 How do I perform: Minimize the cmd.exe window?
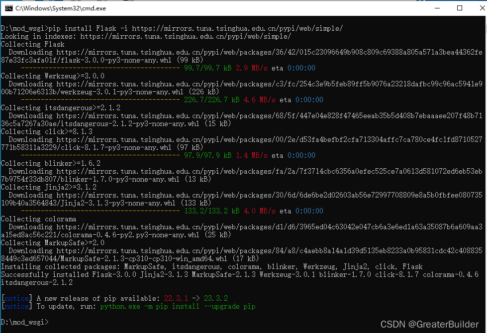(x=437, y=8)
